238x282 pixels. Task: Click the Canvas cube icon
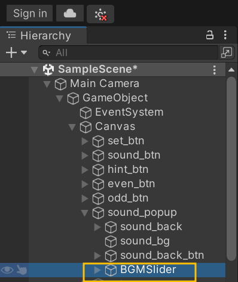click(86, 127)
